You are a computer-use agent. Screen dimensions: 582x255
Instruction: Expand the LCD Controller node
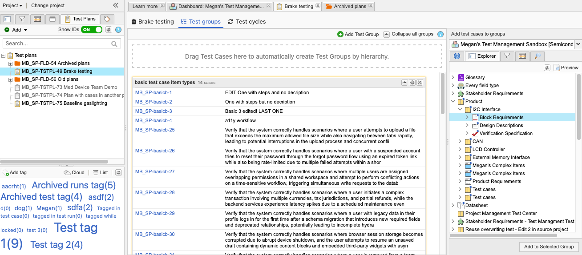[460, 149]
